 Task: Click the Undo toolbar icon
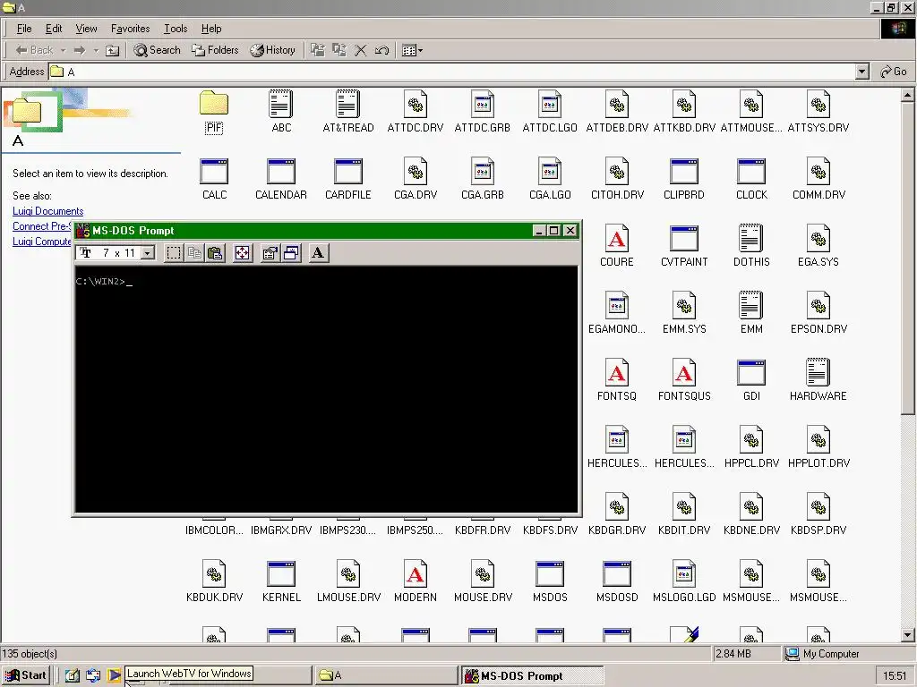pyautogui.click(x=381, y=50)
